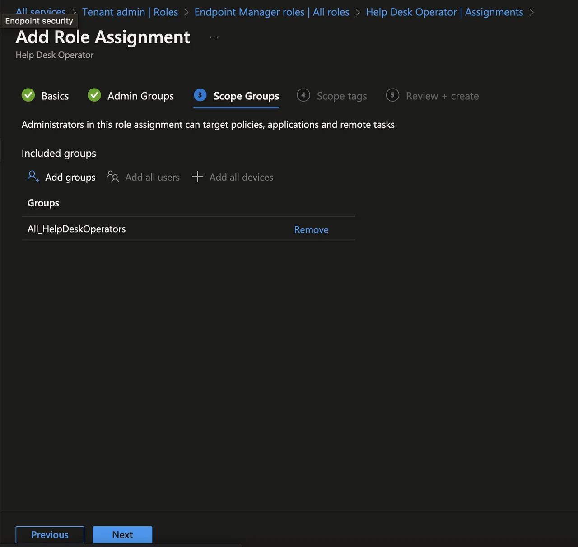Click the step 3 circle icon

200,95
